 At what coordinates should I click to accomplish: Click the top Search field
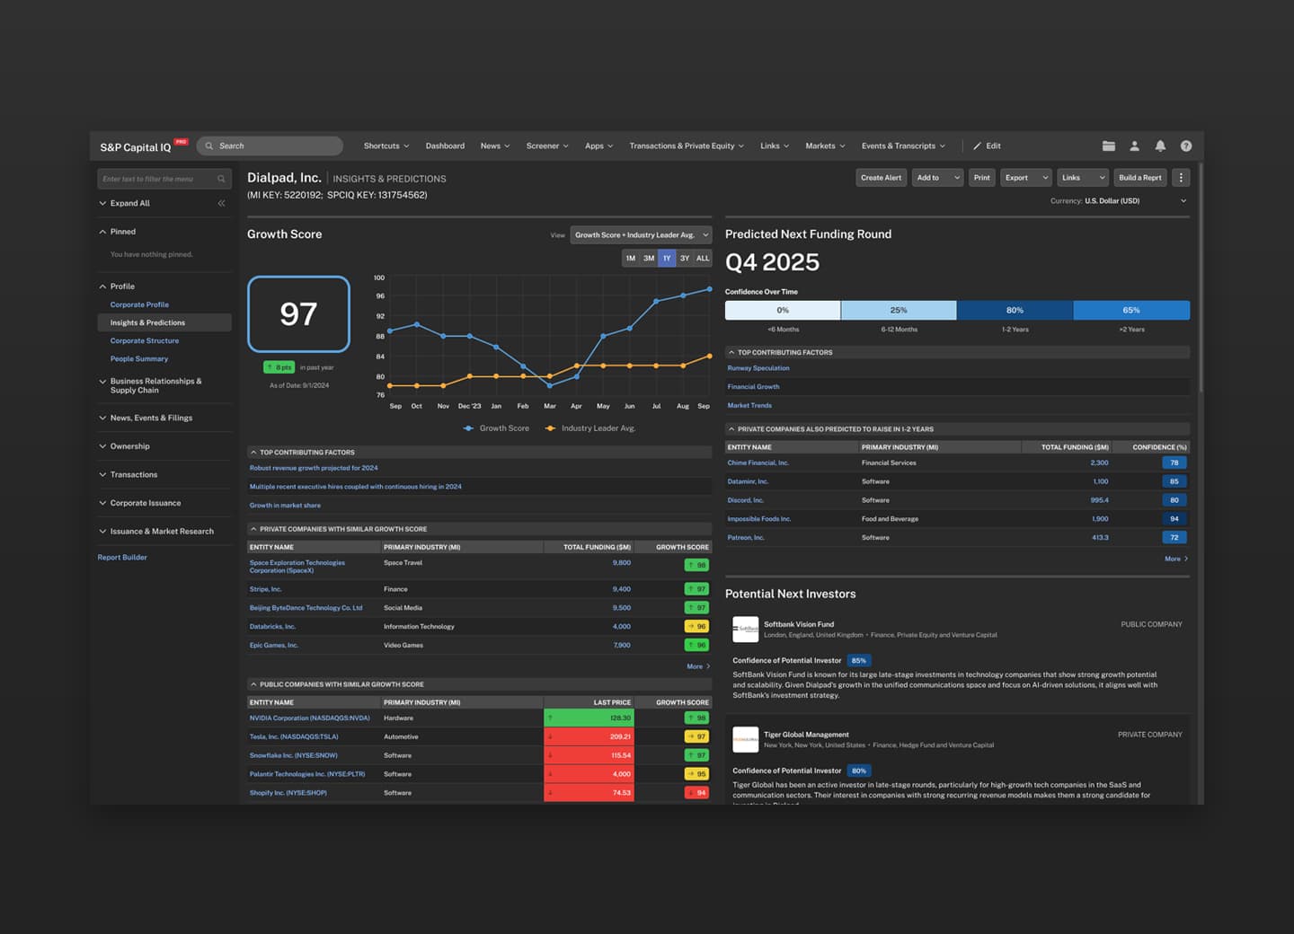pyautogui.click(x=270, y=145)
